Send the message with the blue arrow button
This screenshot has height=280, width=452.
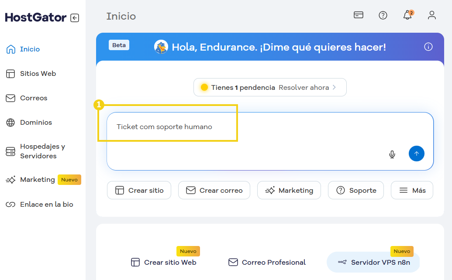416,154
